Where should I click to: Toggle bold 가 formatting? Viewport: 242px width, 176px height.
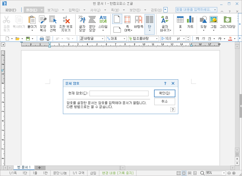pyautogui.click(x=197, y=39)
